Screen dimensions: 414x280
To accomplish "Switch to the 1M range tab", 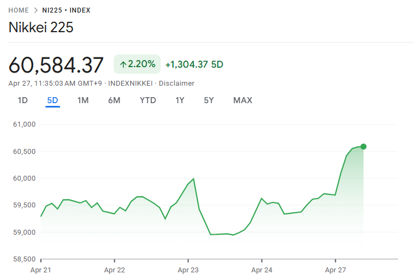I will click(x=83, y=100).
